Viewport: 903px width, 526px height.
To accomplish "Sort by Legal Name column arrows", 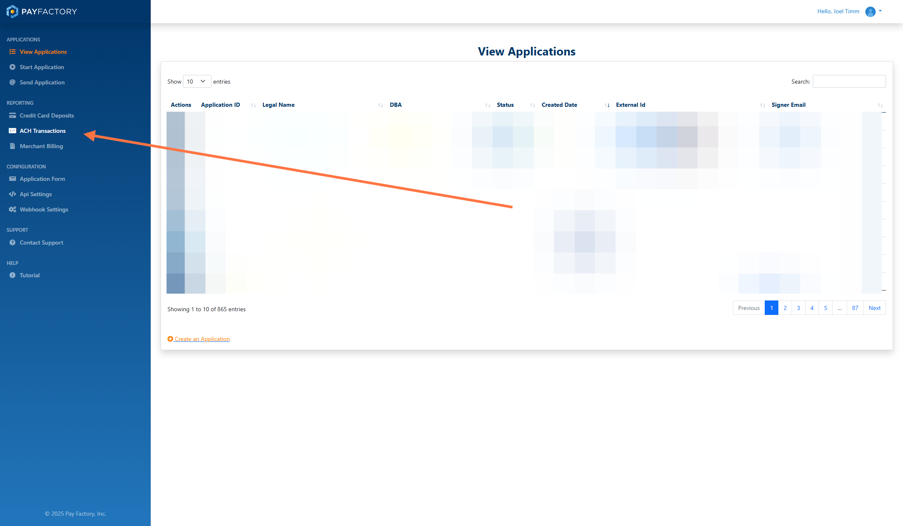I will click(x=380, y=105).
